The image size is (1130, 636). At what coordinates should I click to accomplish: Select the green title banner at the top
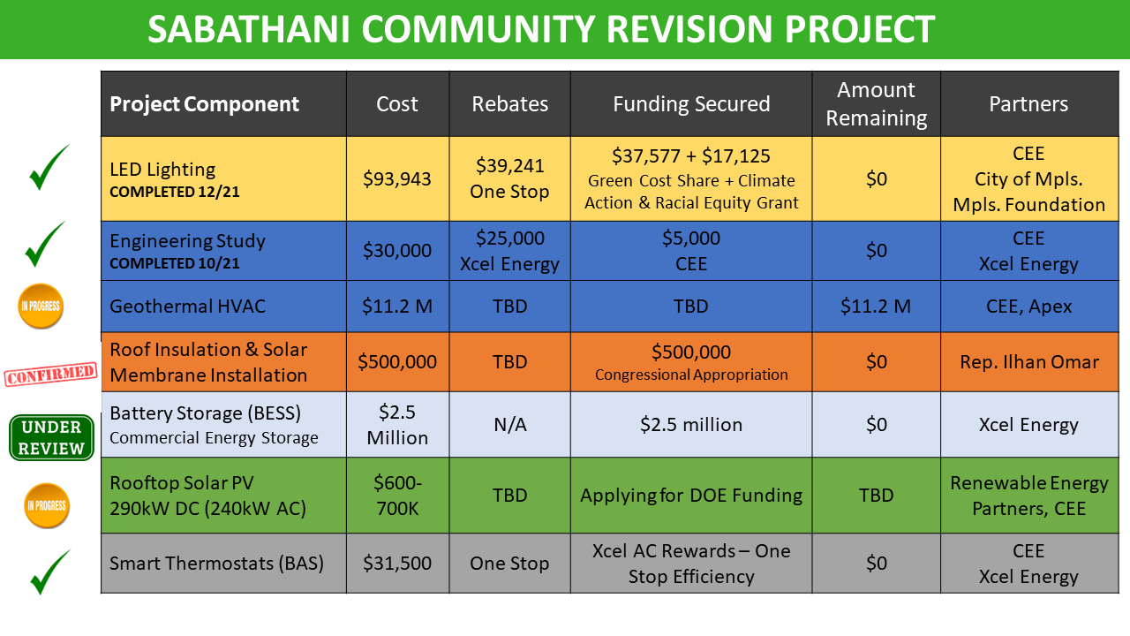(565, 28)
